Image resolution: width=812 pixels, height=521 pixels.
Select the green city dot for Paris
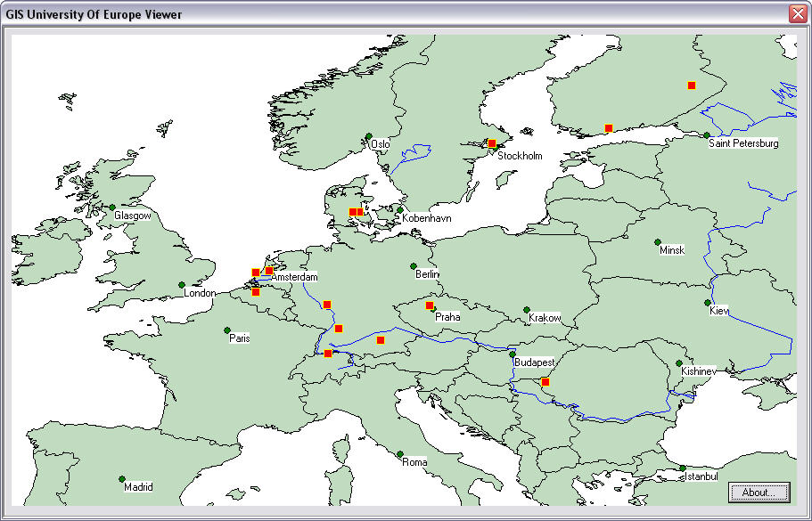[x=226, y=330]
